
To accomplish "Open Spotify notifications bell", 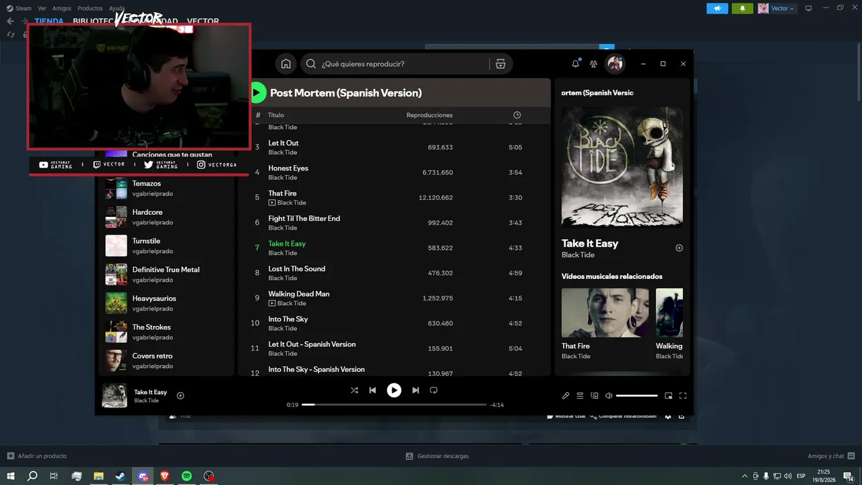I will click(576, 64).
